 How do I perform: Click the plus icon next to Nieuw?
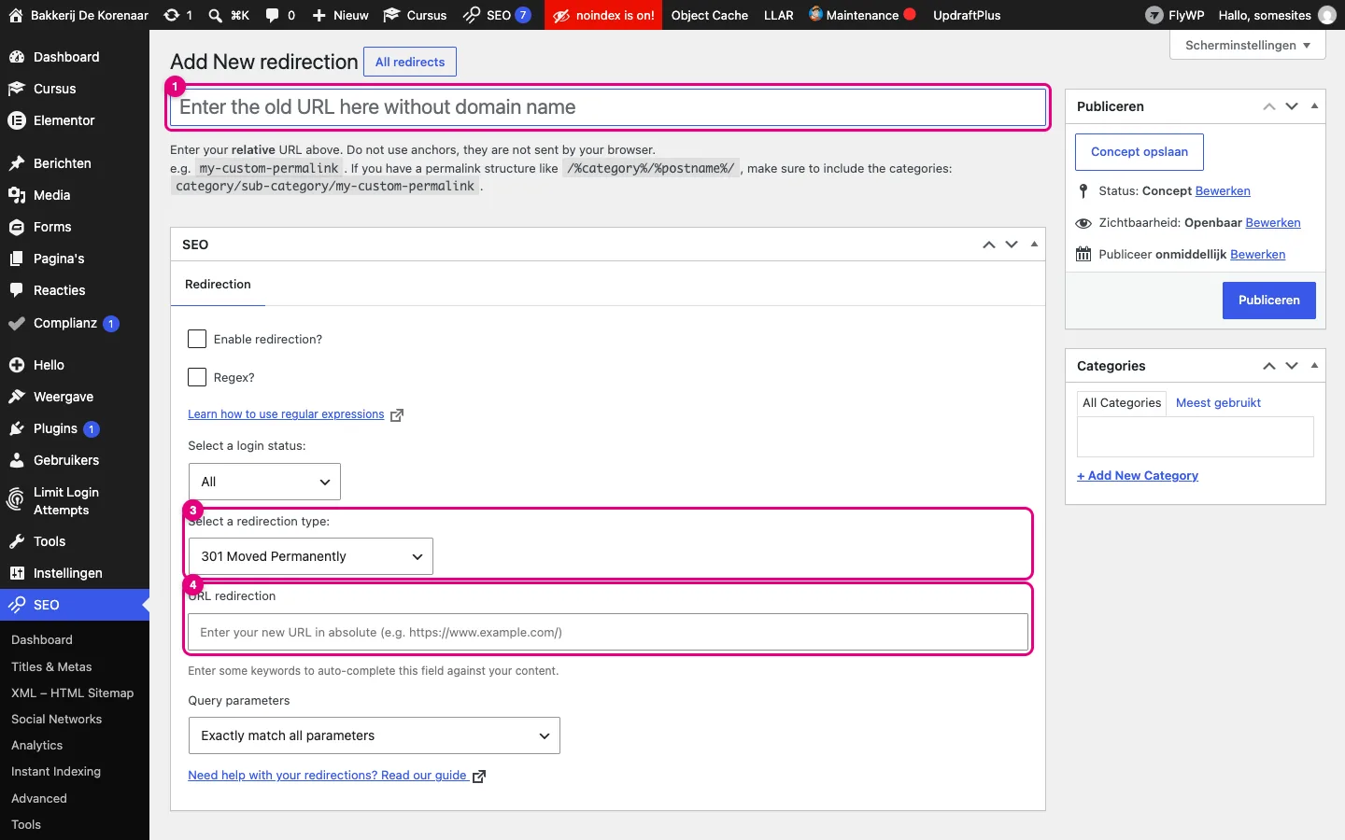[x=319, y=15]
